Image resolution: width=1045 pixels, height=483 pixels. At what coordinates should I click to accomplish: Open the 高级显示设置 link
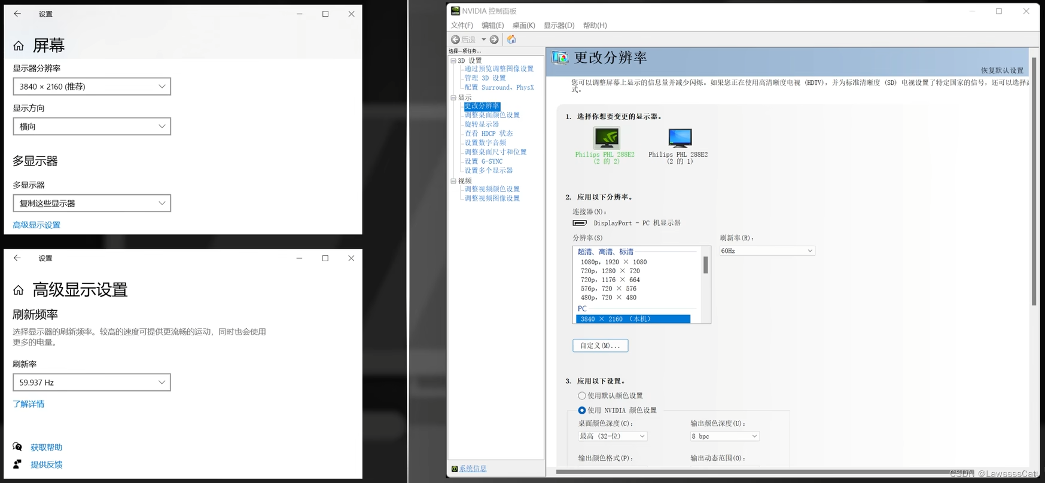(x=36, y=225)
